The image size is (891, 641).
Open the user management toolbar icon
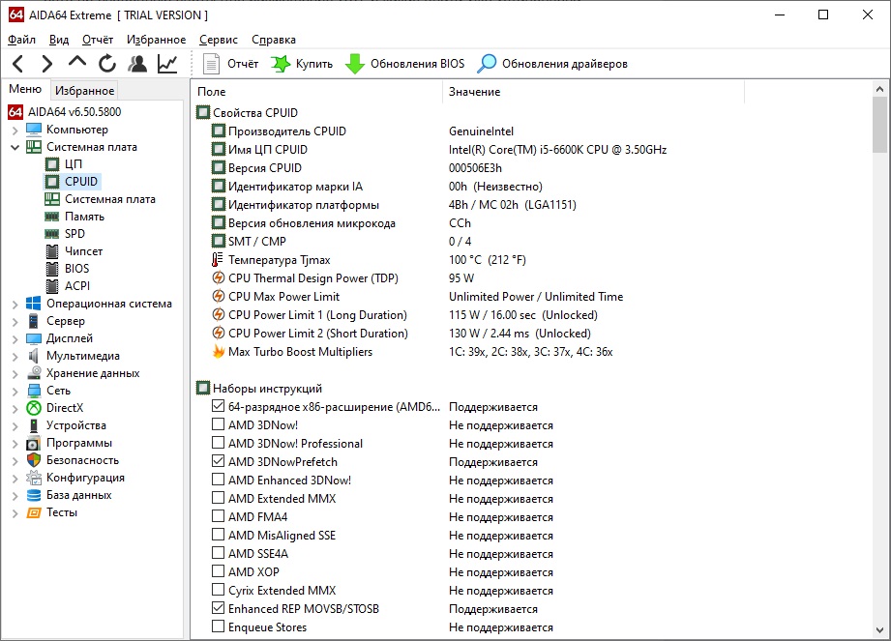(x=137, y=64)
